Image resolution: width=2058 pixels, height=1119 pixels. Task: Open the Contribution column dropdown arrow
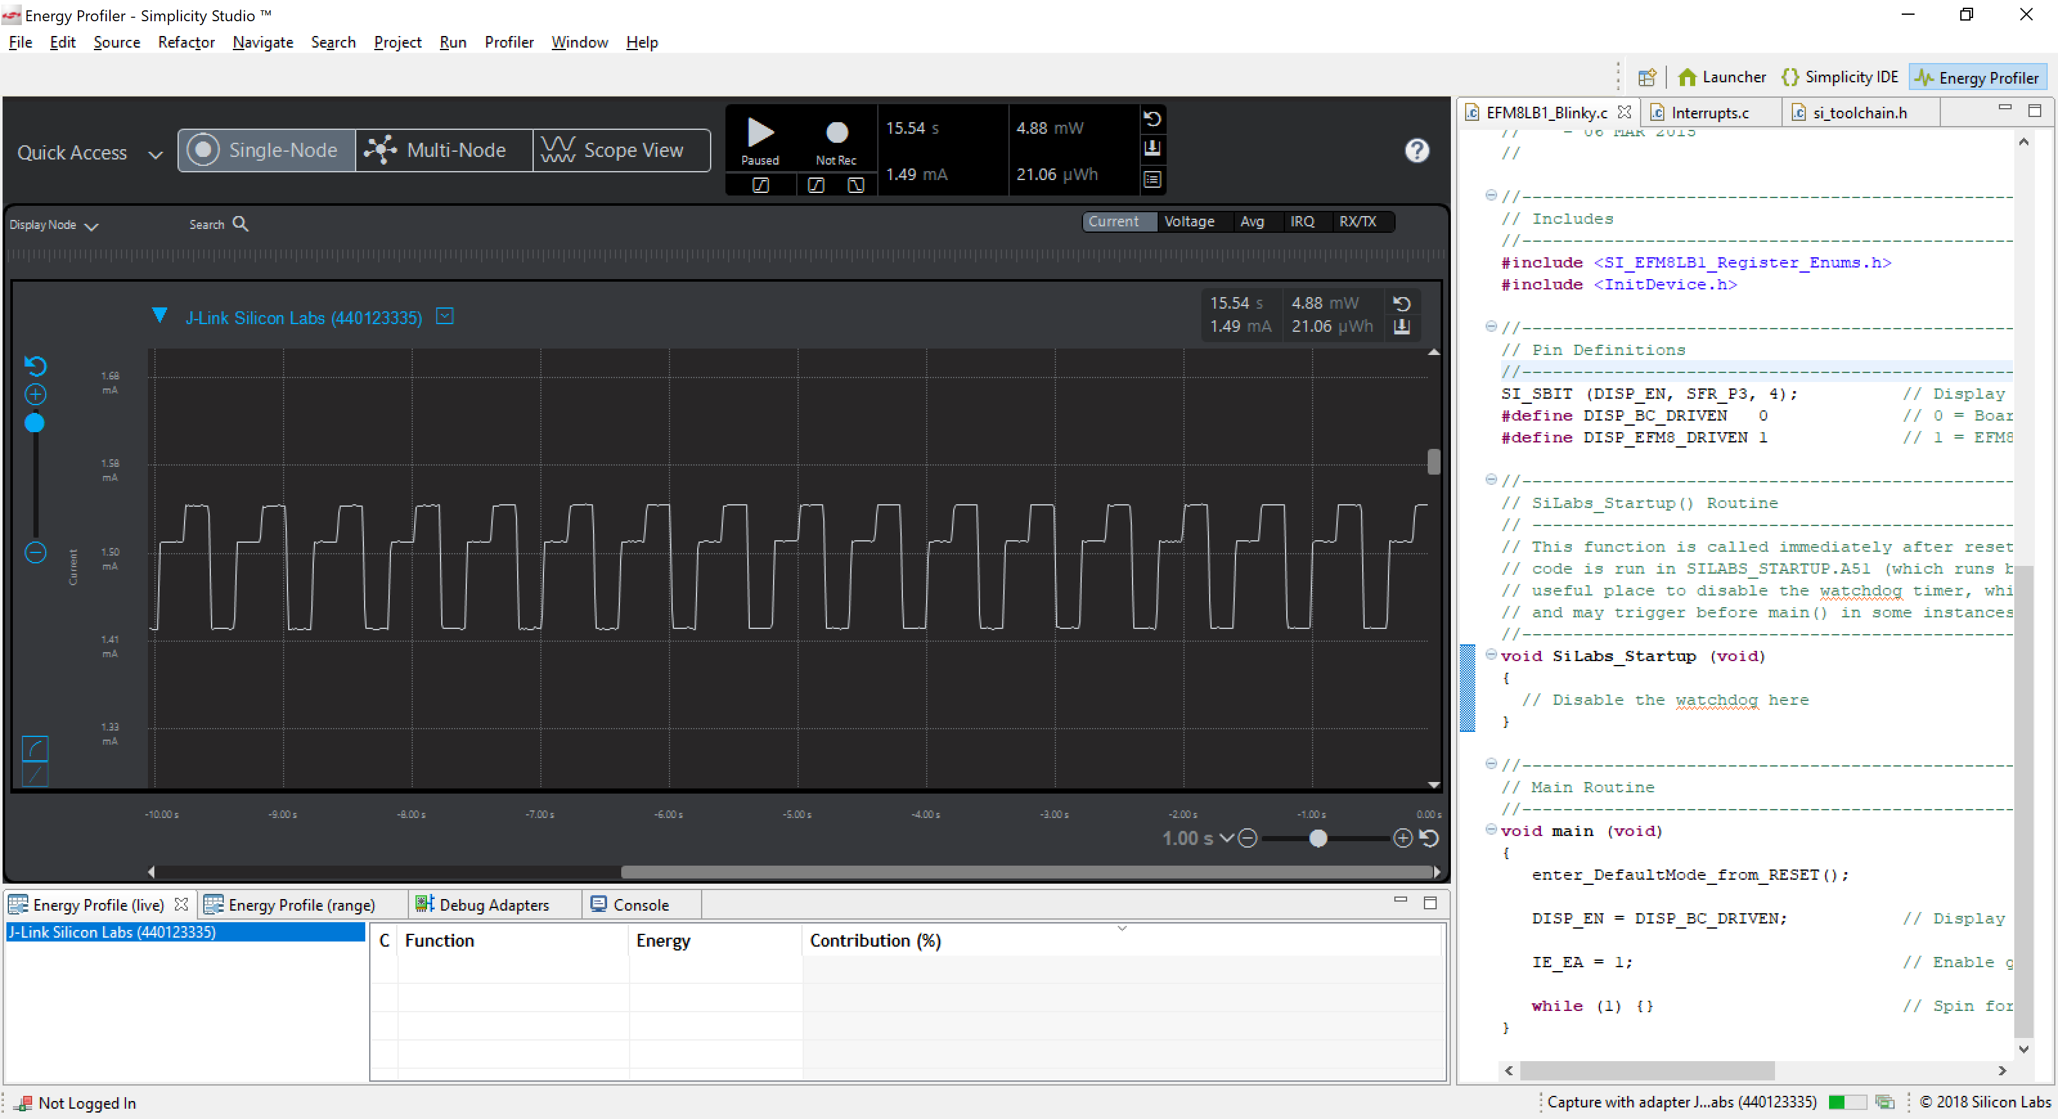coord(1122,929)
